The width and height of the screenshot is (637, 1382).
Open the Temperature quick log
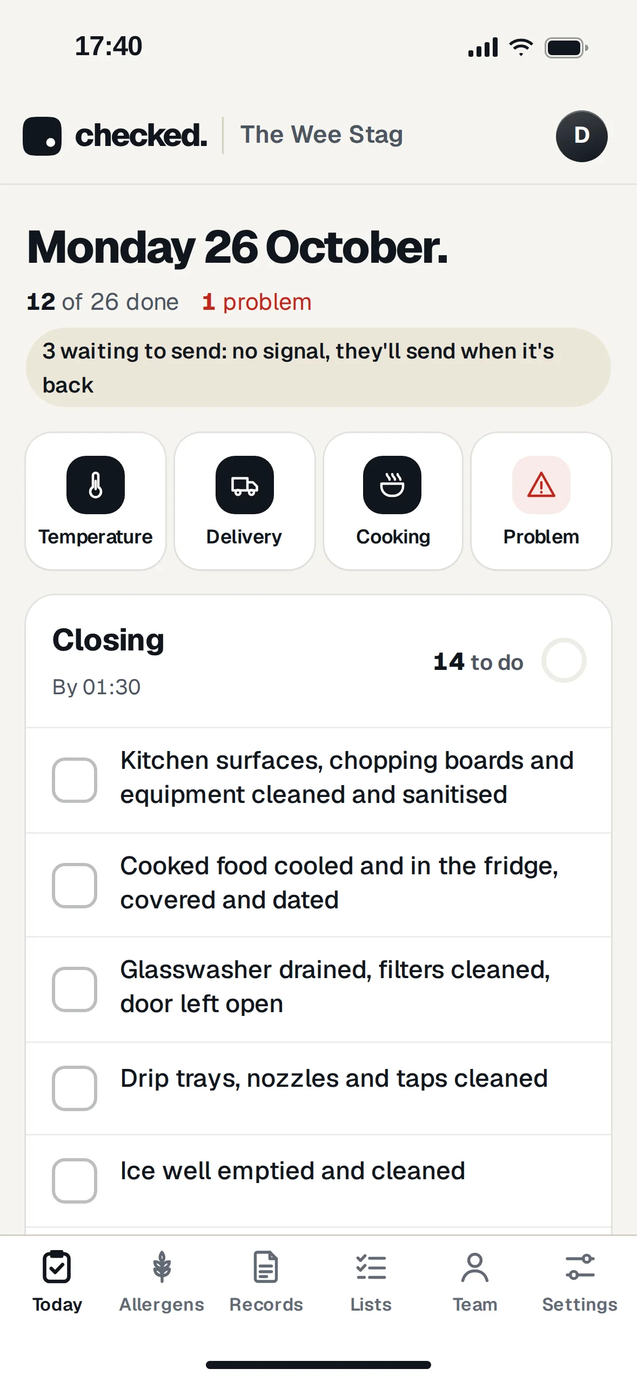pyautogui.click(x=96, y=501)
